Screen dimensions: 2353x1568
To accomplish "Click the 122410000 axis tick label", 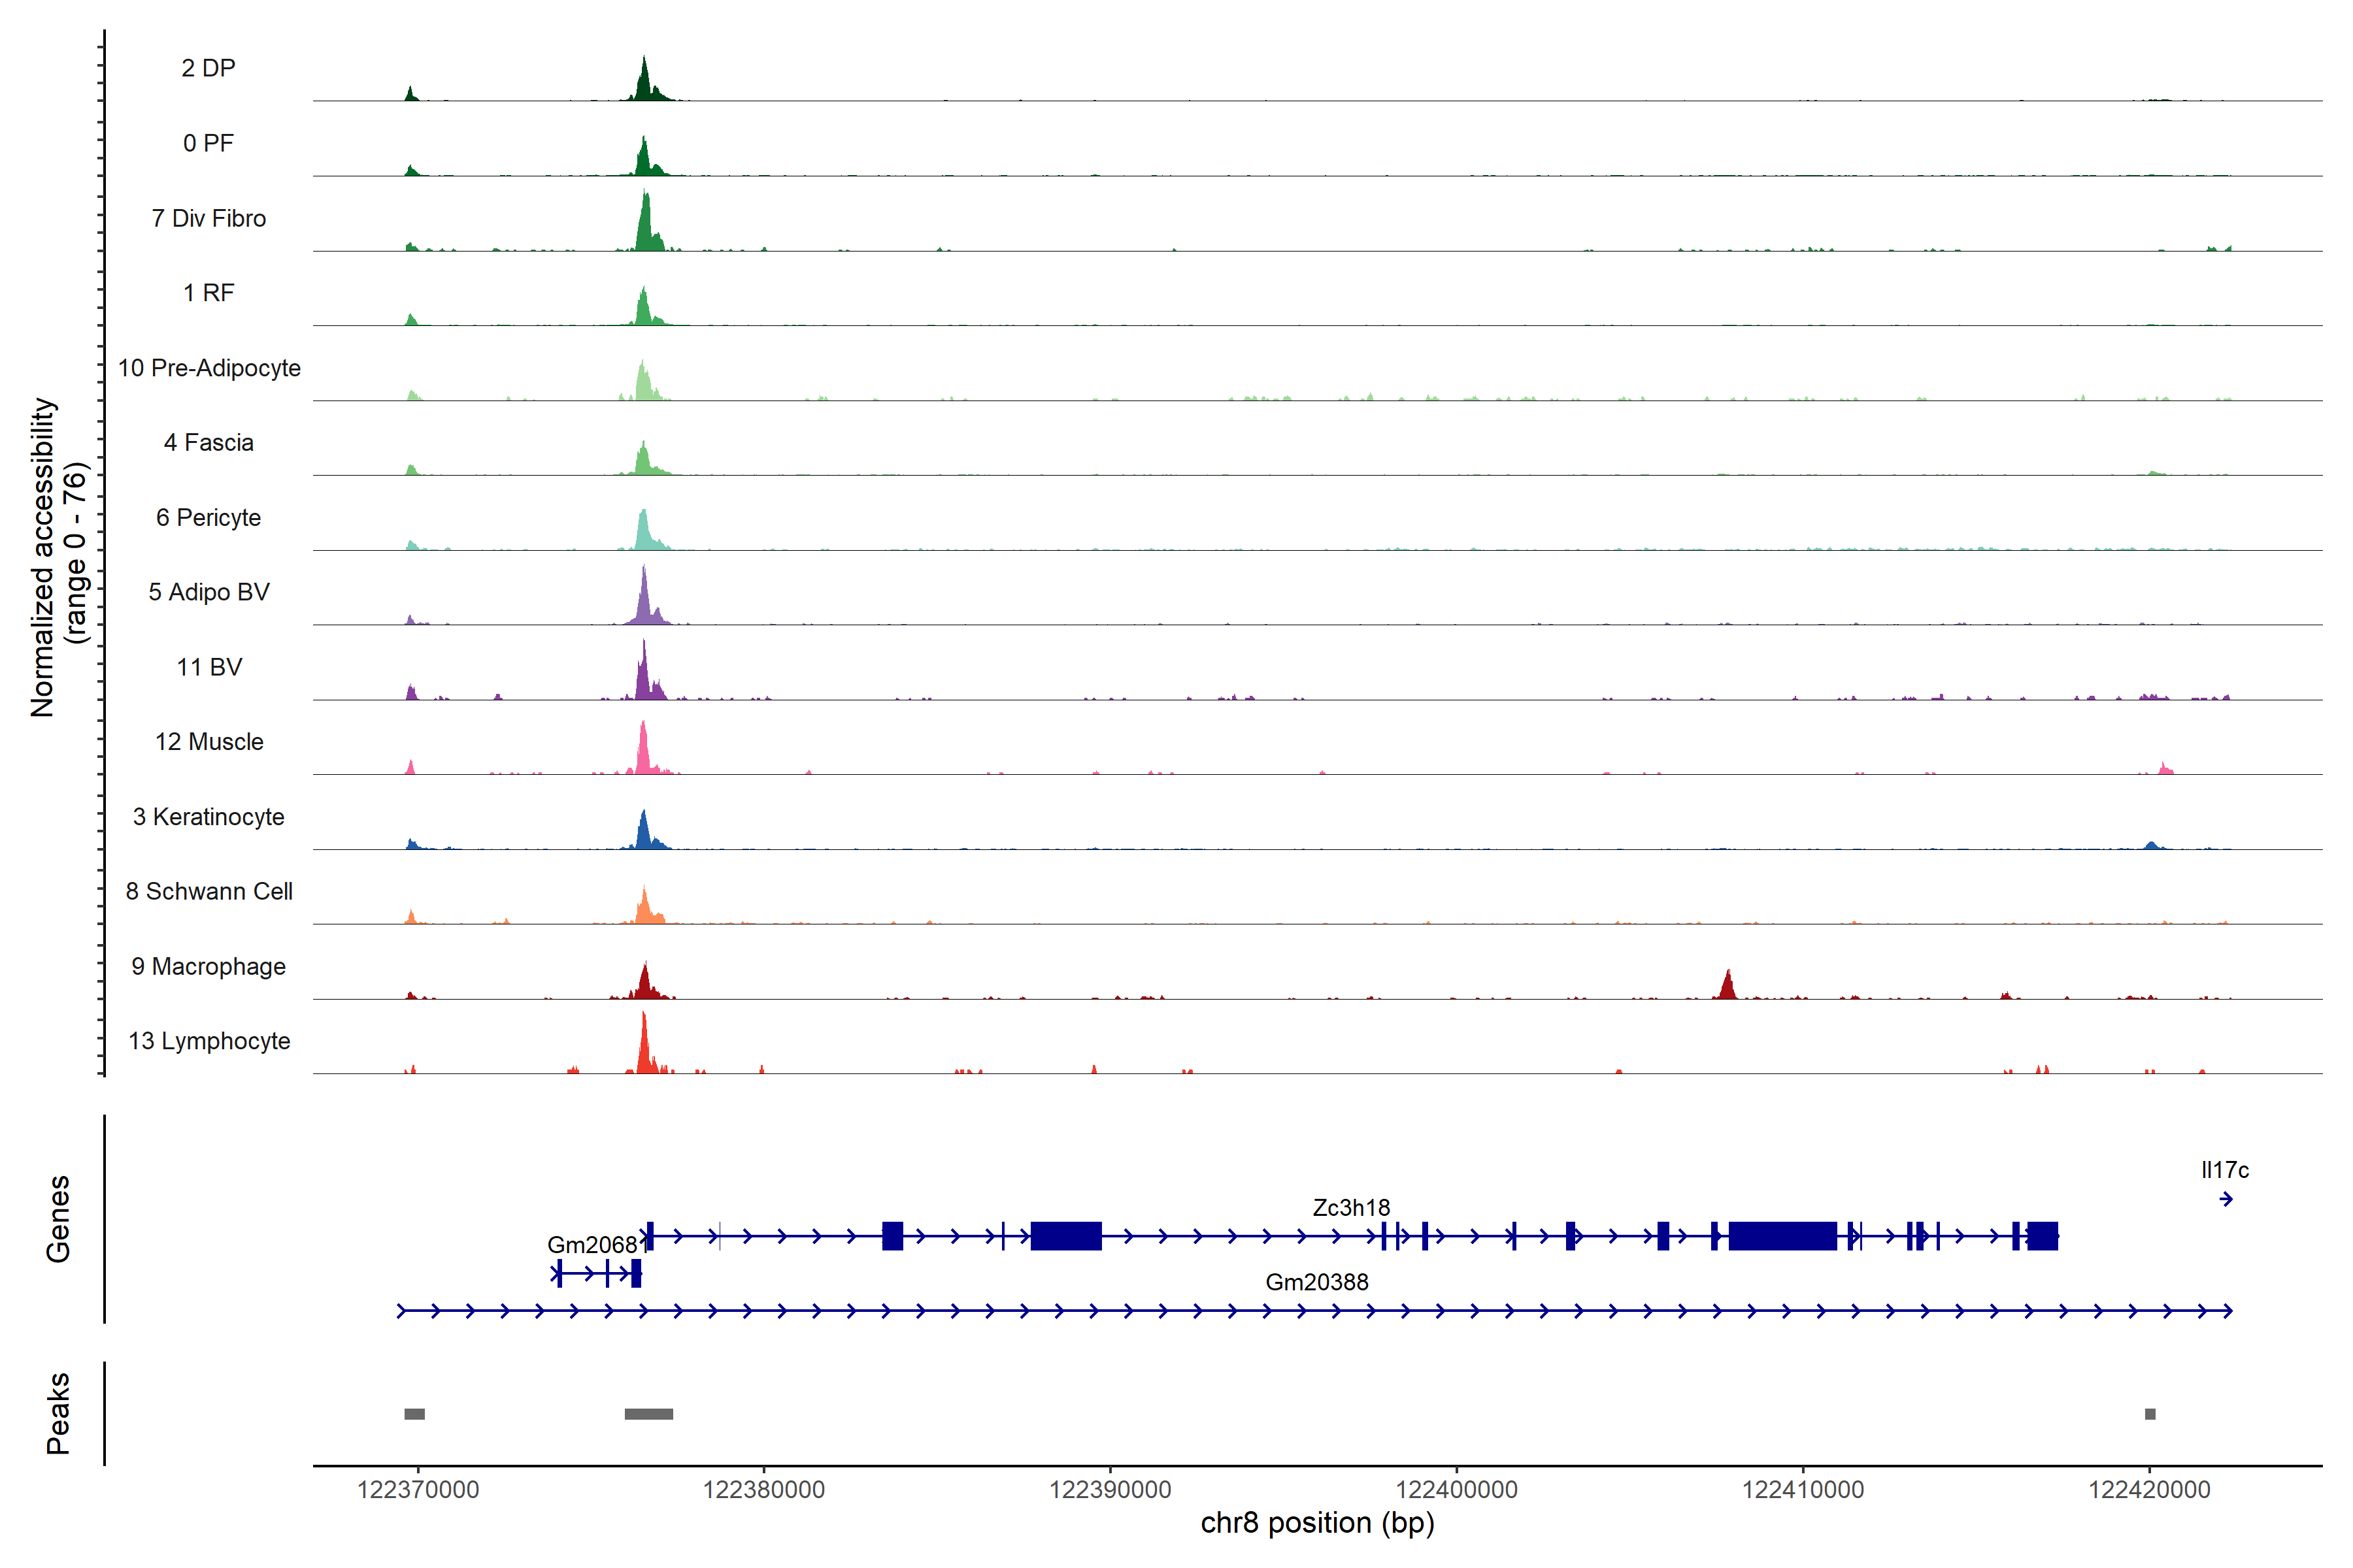I will (1803, 1490).
